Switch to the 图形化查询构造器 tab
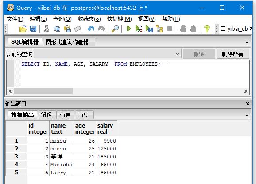This screenshot has width=256, height=184. point(67,42)
